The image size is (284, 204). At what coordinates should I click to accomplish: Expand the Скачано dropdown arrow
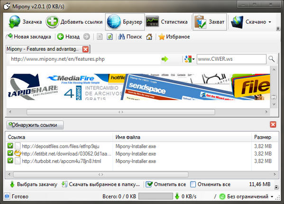click(270, 22)
